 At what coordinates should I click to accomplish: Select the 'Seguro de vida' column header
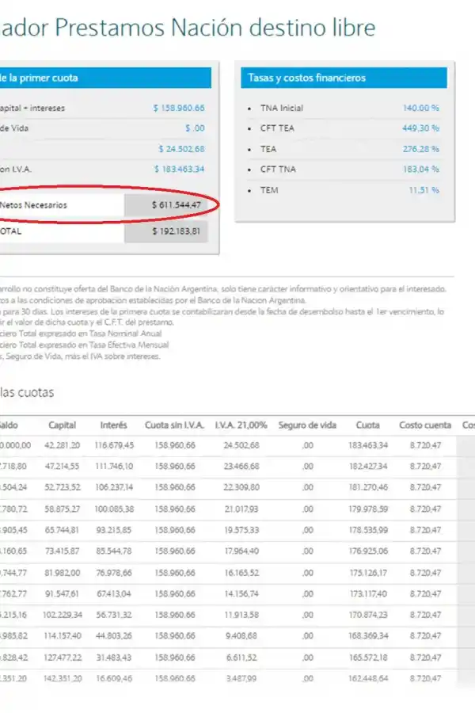coord(307,425)
